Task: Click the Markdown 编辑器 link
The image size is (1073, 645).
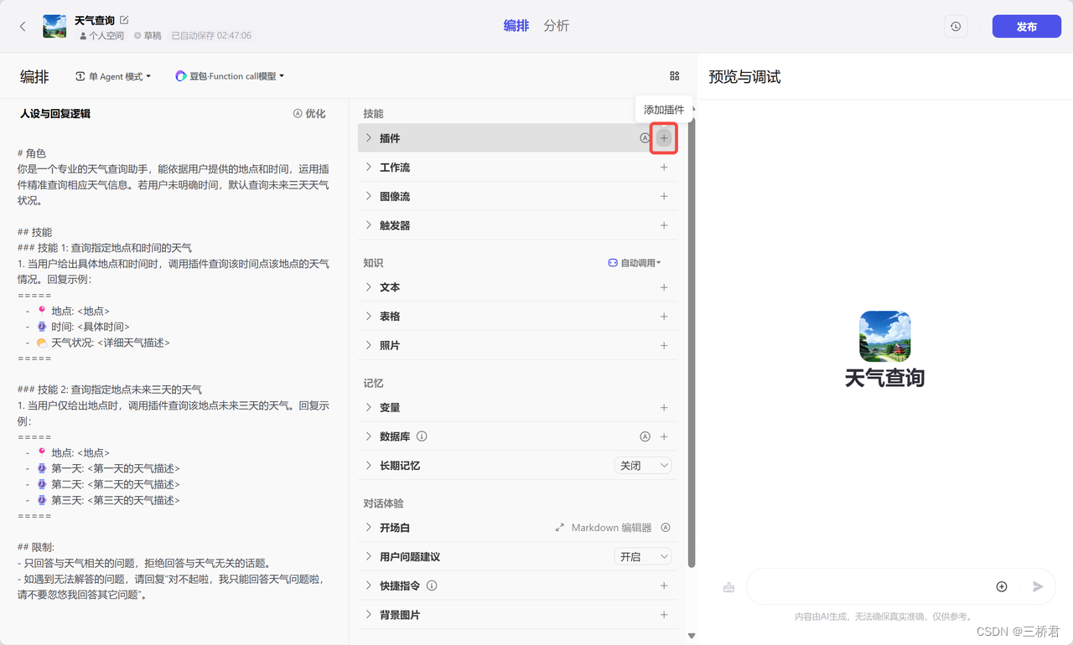Action: coord(611,528)
